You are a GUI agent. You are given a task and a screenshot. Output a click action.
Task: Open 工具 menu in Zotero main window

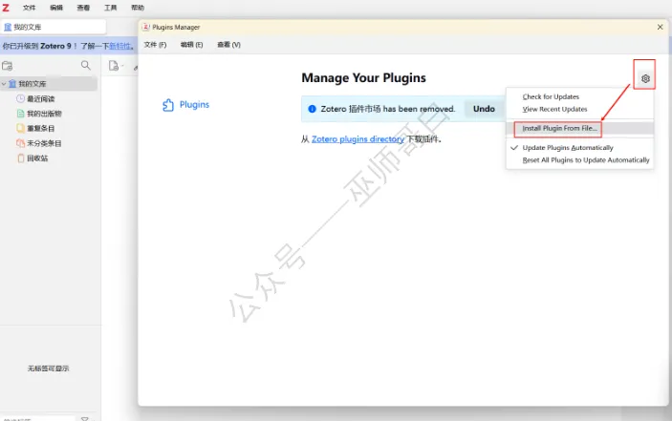(110, 8)
